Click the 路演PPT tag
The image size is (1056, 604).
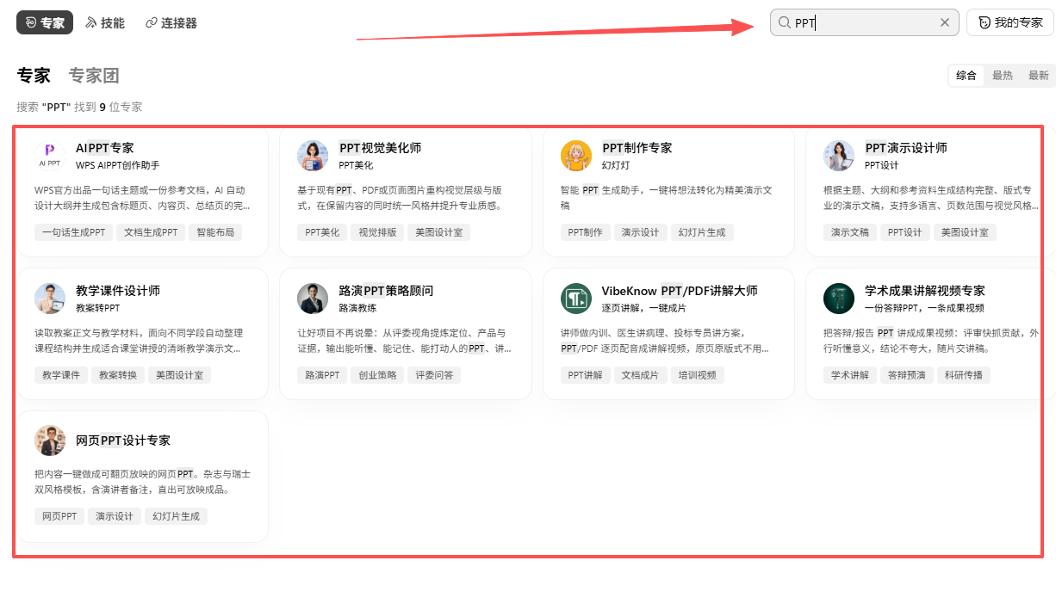pyautogui.click(x=322, y=375)
